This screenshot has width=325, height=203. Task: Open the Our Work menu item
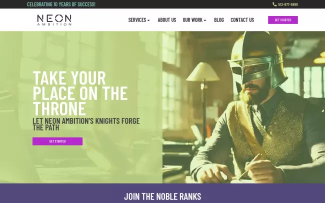pos(192,20)
